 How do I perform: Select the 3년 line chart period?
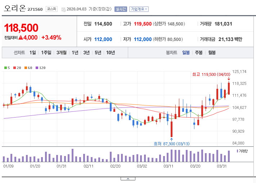tap(86, 52)
